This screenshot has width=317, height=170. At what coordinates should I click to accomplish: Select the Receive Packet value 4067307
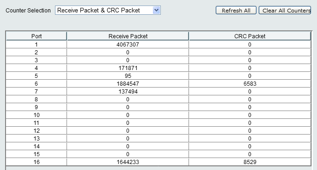128,45
